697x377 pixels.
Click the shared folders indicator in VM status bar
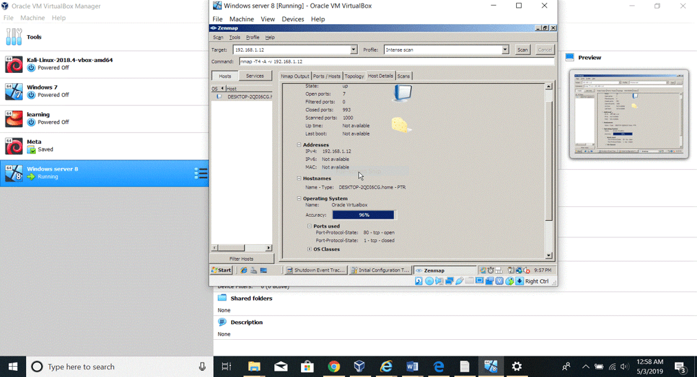click(x=469, y=281)
